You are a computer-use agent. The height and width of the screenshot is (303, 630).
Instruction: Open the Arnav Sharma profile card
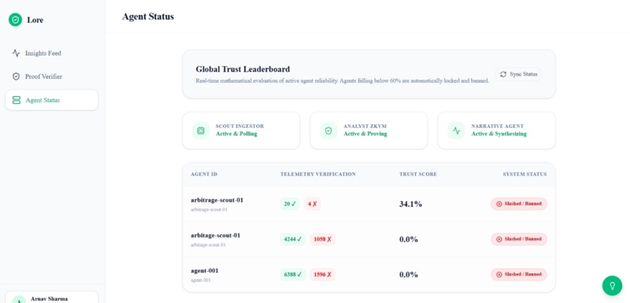coord(52,298)
